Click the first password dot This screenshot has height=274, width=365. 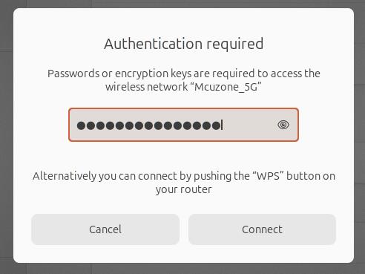pos(81,125)
